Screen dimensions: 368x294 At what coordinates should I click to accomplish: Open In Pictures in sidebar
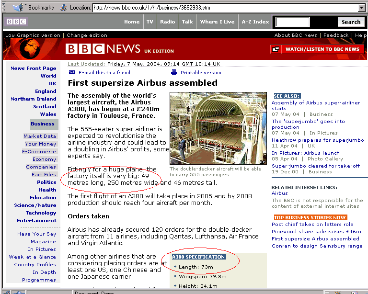[42, 249]
